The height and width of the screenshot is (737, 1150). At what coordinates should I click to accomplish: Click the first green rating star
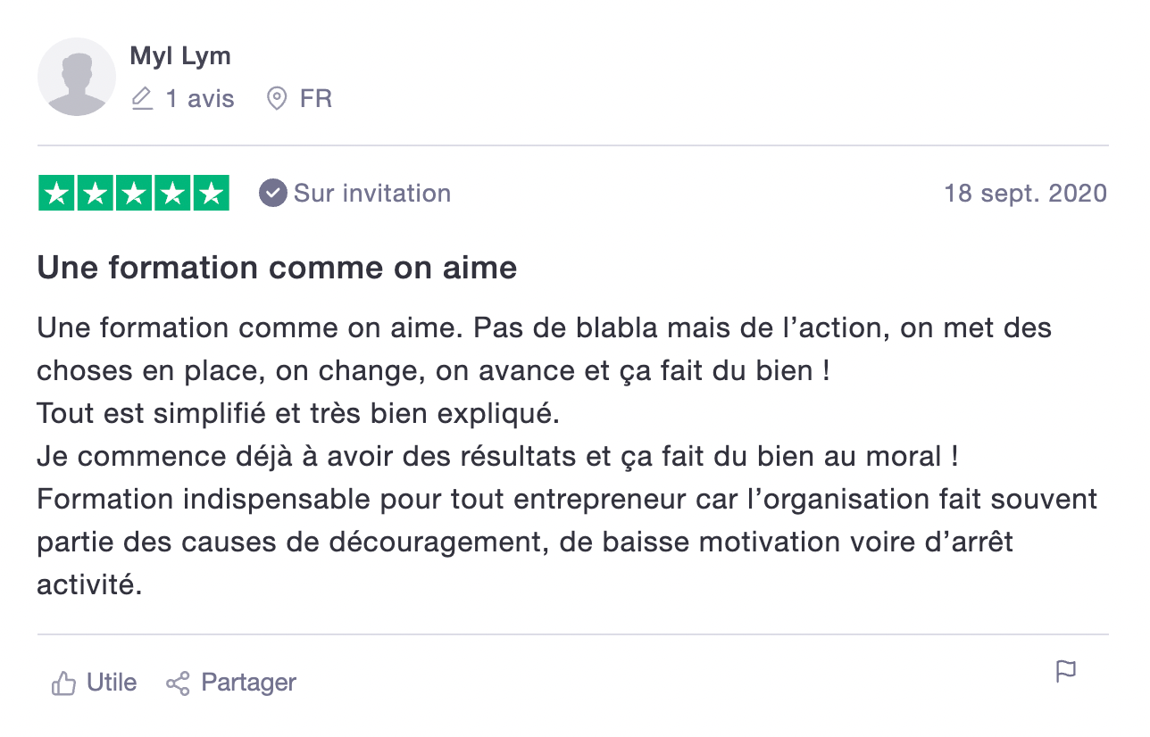coord(56,194)
